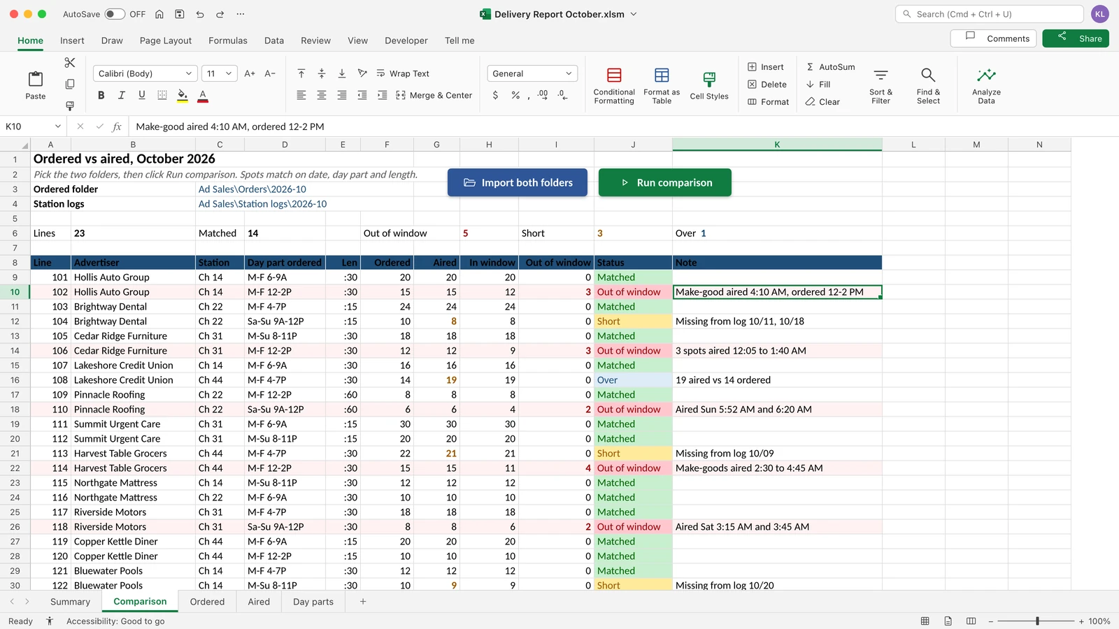
Task: Click the Percent style icon
Action: click(515, 95)
